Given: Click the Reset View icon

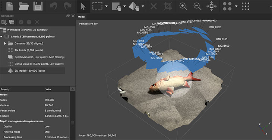Looking at the screenshot, I should click(x=212, y=6).
